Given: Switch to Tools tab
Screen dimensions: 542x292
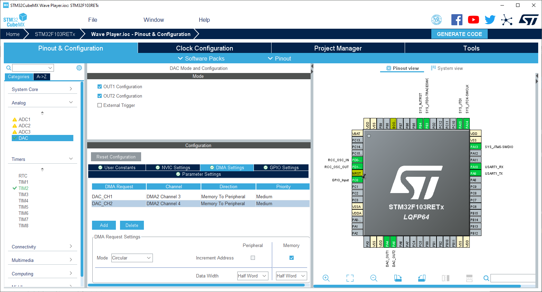Looking at the screenshot, I should 471,48.
